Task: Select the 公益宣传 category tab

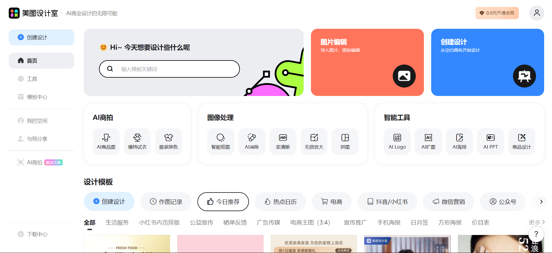Action: pyautogui.click(x=202, y=222)
